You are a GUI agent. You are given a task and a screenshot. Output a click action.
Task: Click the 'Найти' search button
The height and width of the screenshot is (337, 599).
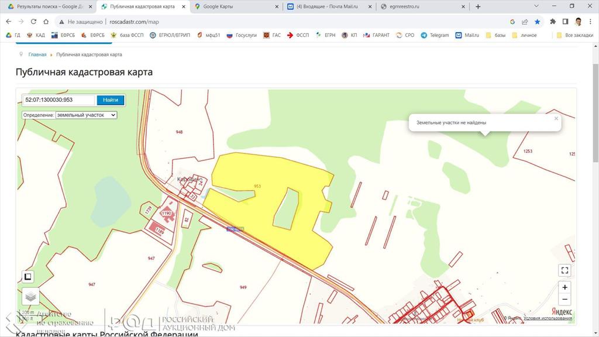(x=111, y=100)
